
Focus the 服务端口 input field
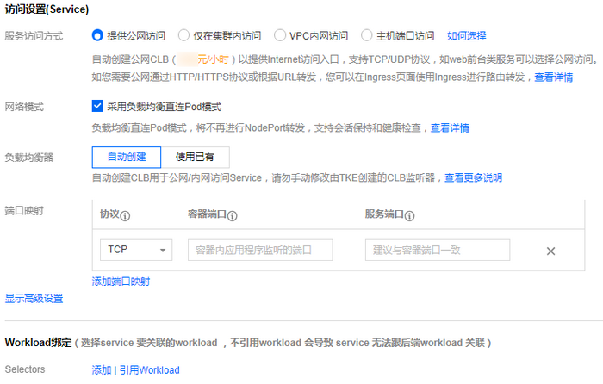pyautogui.click(x=437, y=250)
